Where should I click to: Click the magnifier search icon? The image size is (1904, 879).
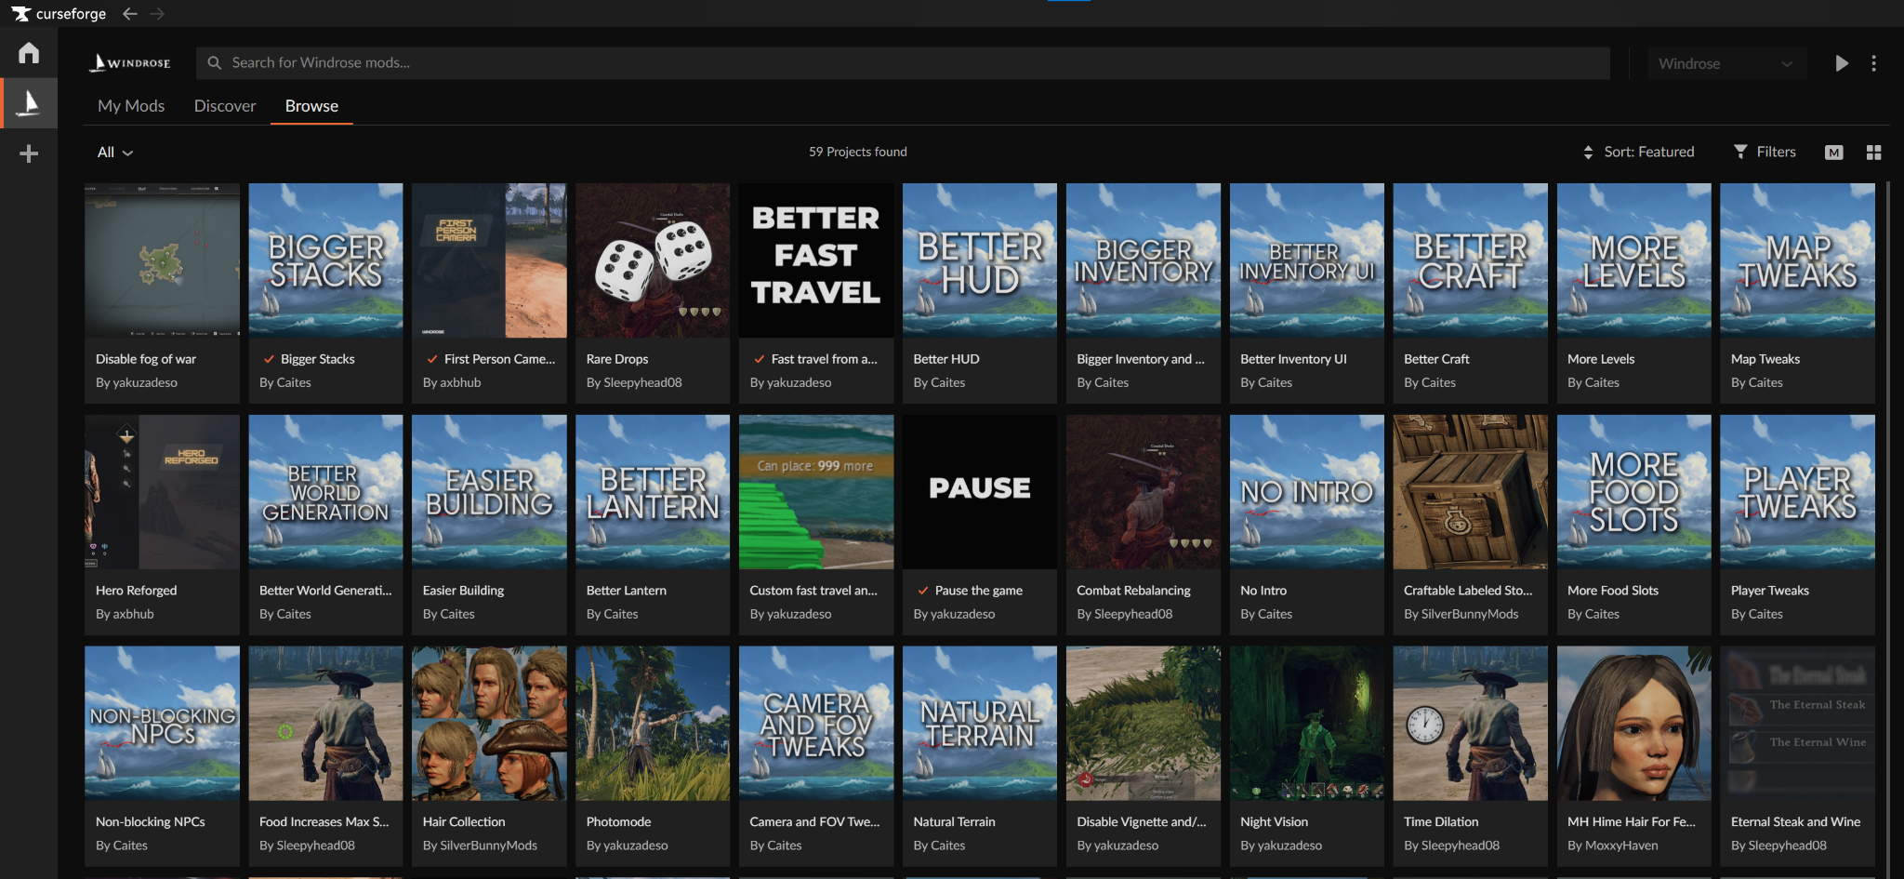pos(214,62)
